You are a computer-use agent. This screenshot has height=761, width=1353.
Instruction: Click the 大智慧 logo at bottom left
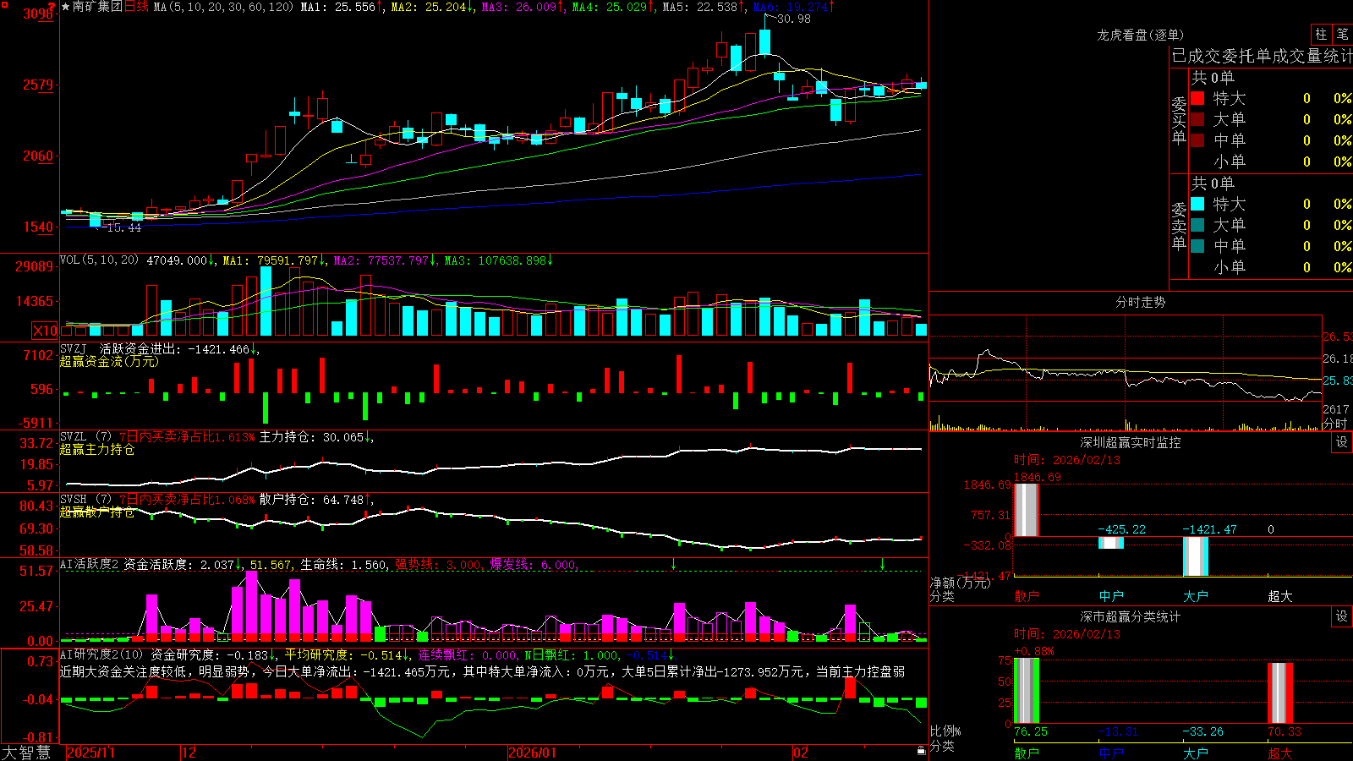tap(26, 753)
